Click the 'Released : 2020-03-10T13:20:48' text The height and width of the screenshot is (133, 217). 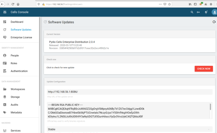[x=65, y=45]
